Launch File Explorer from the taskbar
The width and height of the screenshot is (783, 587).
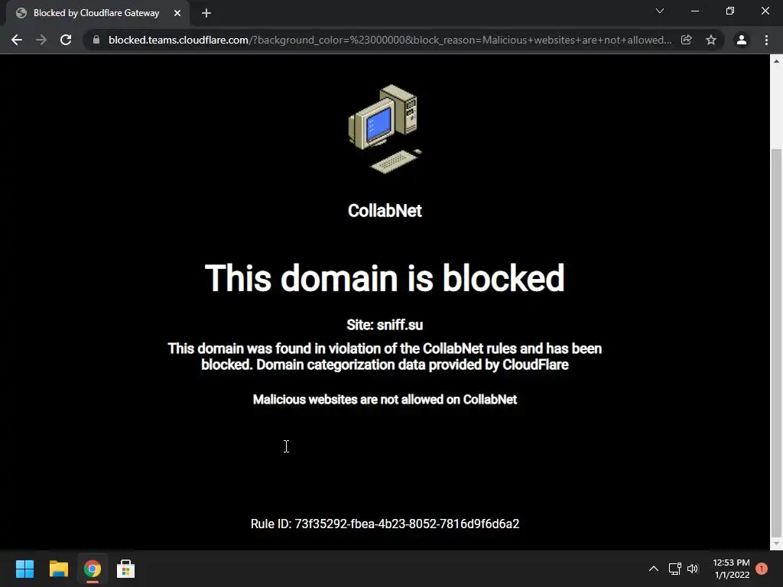click(x=58, y=569)
